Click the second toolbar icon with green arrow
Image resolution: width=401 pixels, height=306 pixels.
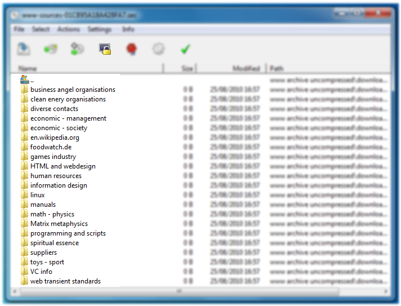pyautogui.click(x=51, y=49)
